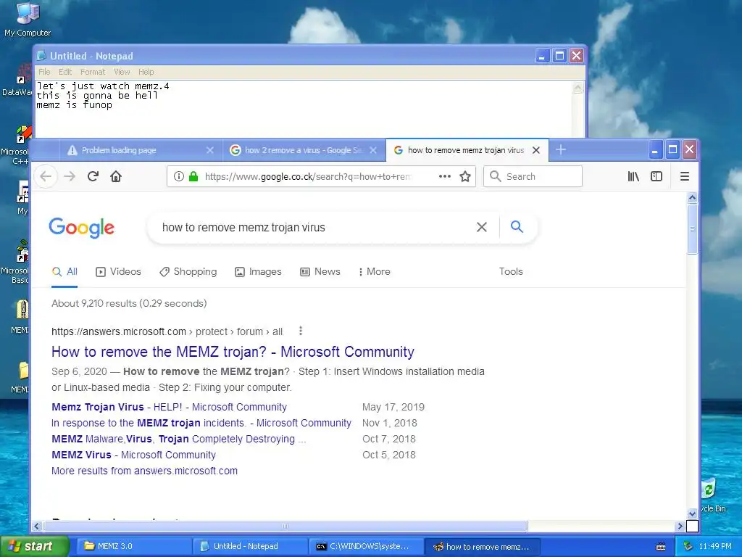The image size is (742, 557).
Task: Open Notepad Format menu
Action: point(93,72)
